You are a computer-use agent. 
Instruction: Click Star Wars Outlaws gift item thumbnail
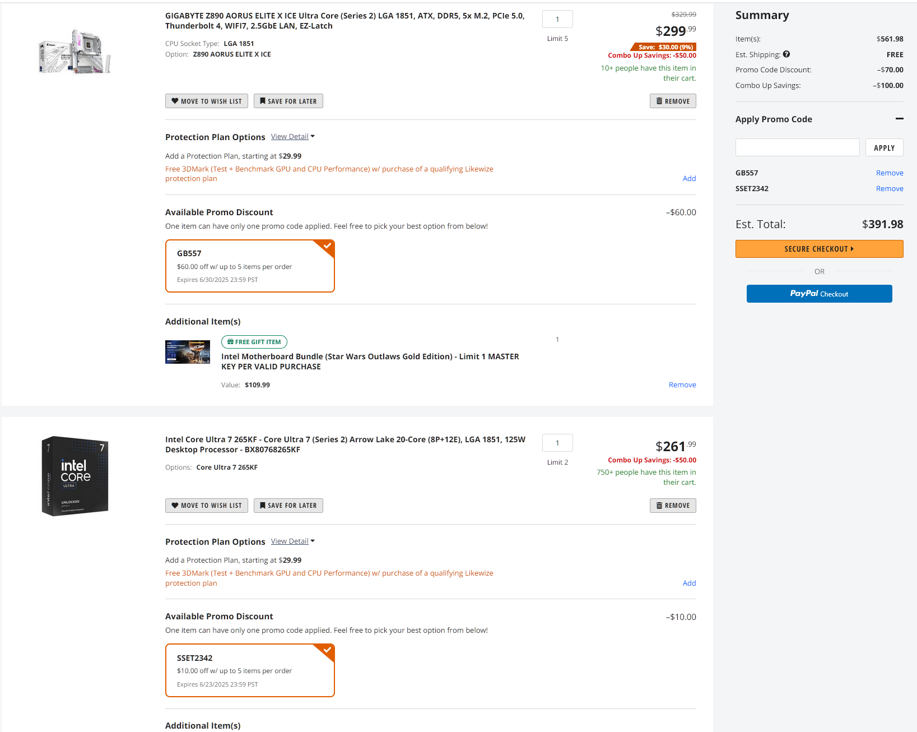coord(188,352)
